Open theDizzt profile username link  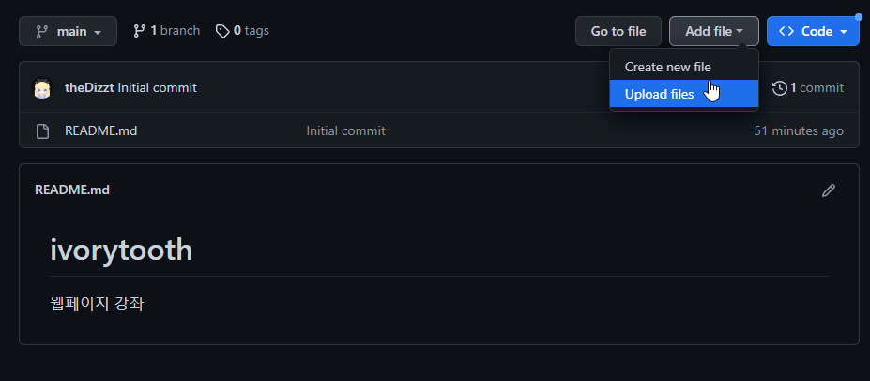pos(89,87)
